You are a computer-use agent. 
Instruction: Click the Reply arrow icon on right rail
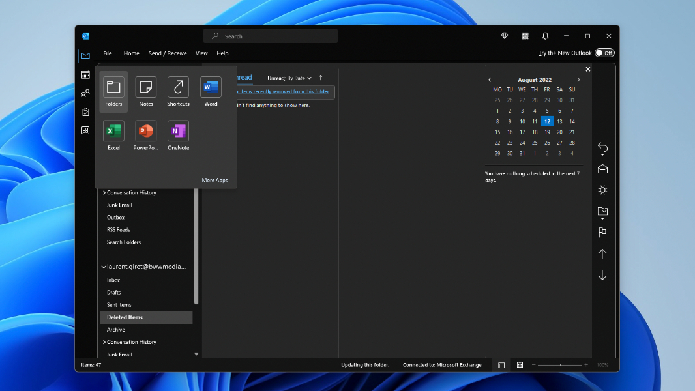point(602,148)
